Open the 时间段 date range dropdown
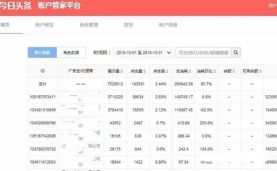 click(x=143, y=53)
